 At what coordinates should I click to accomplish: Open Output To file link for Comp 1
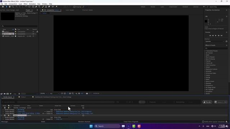click(x=59, y=119)
